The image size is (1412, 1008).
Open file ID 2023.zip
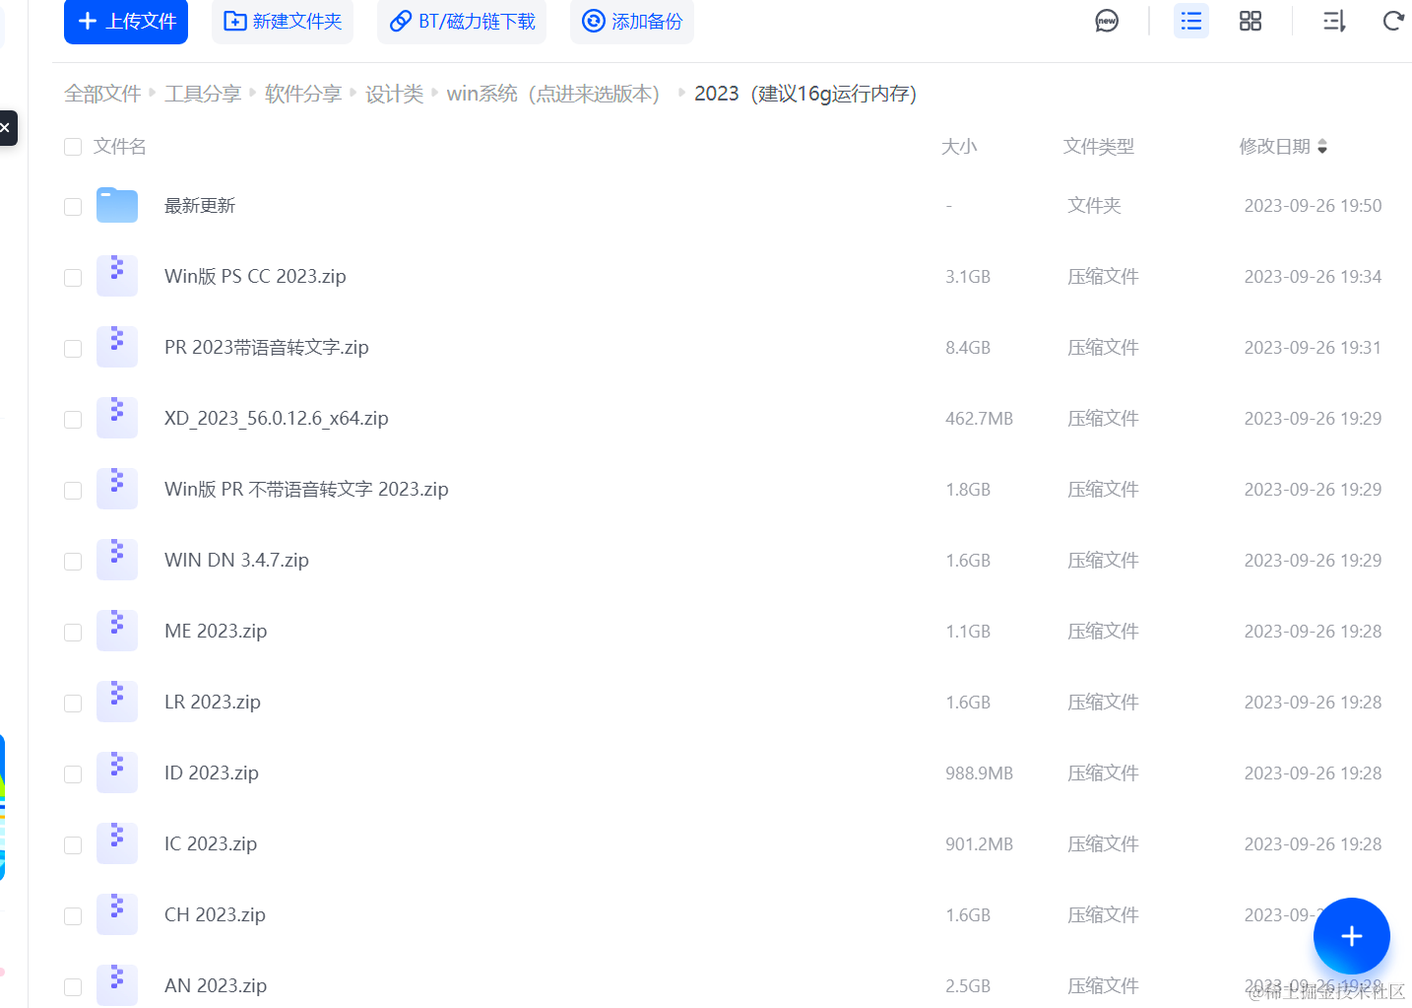click(x=212, y=773)
